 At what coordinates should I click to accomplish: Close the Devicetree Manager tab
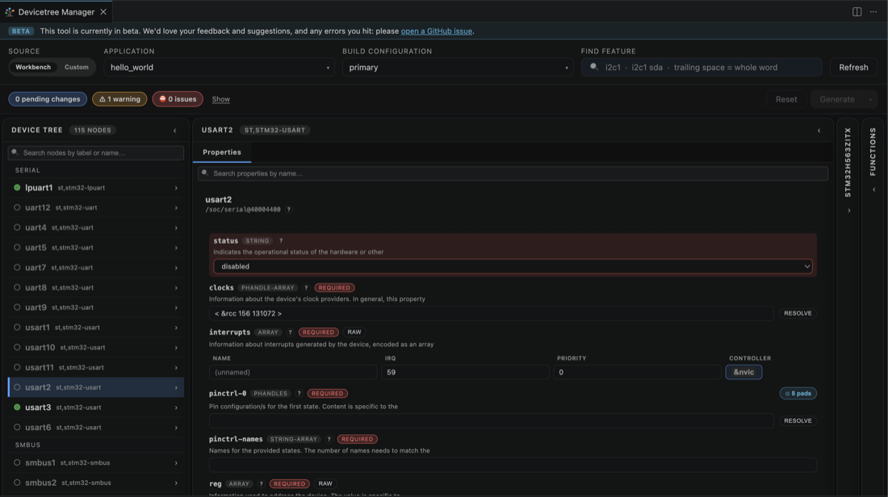(x=103, y=12)
